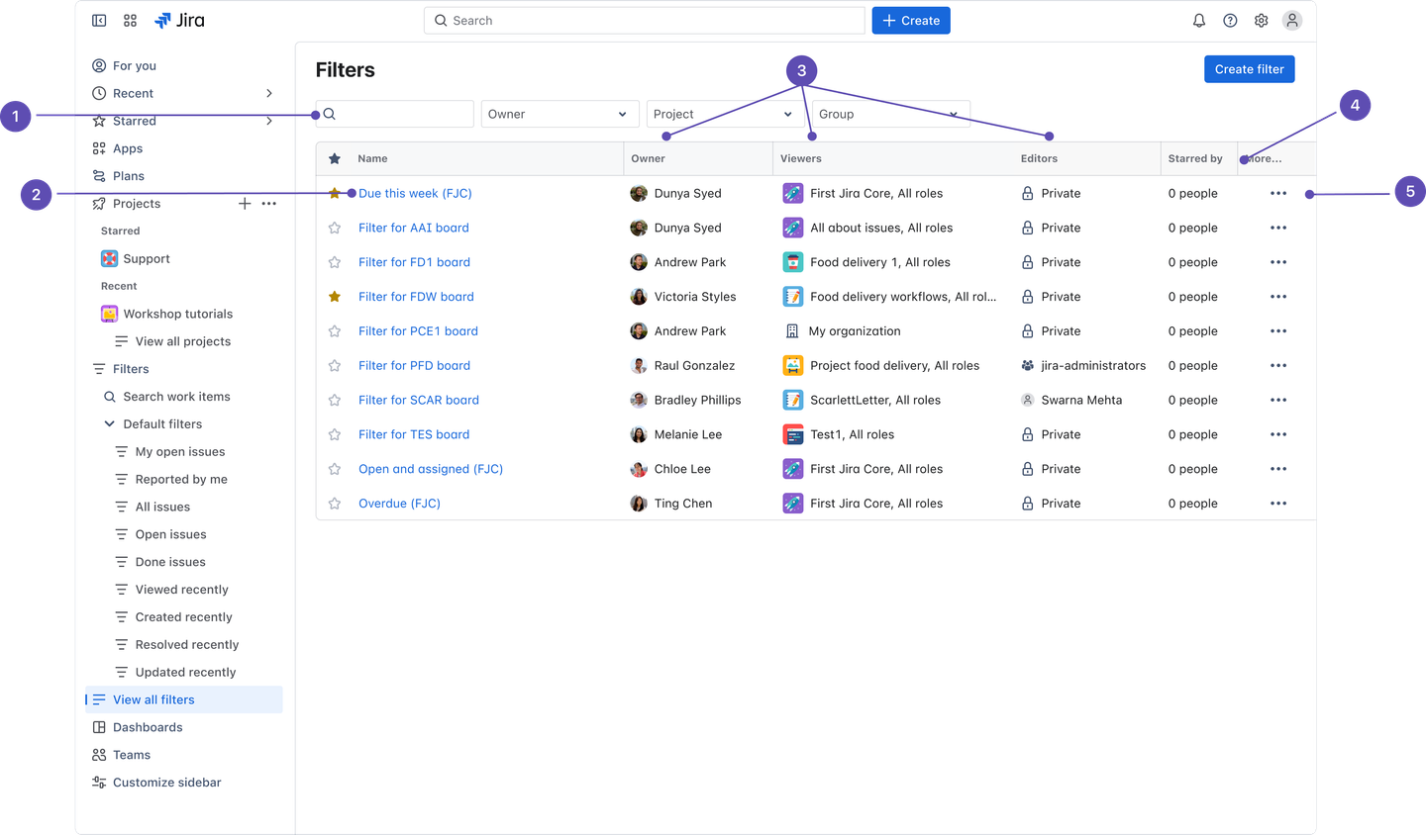Open the Owner dropdown filter
1426x835 pixels.
click(557, 114)
